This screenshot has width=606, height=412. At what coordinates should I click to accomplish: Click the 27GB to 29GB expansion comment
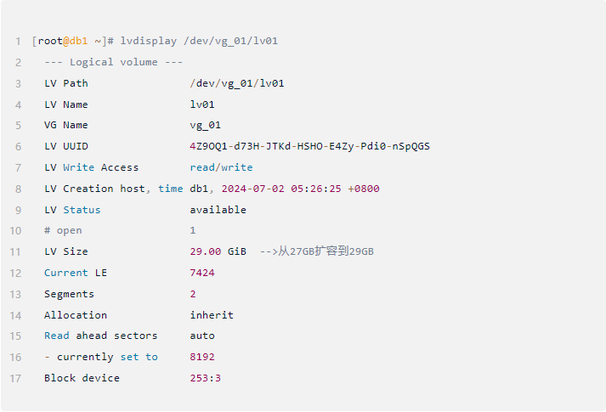[x=316, y=251]
